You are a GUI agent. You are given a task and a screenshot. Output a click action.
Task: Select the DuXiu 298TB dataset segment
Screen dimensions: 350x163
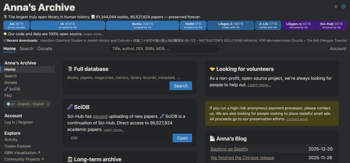(142, 26)
